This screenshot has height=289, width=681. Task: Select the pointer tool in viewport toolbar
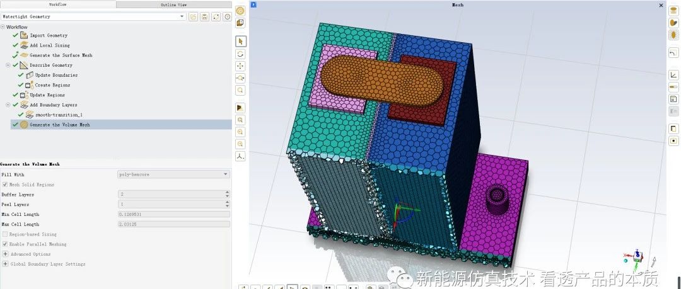point(241,41)
